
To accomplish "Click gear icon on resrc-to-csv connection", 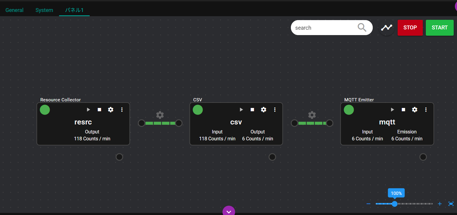I will [160, 115].
